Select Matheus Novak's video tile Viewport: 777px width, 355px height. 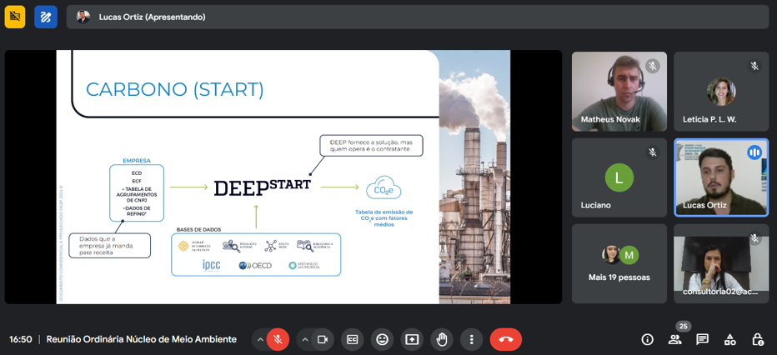point(619,92)
